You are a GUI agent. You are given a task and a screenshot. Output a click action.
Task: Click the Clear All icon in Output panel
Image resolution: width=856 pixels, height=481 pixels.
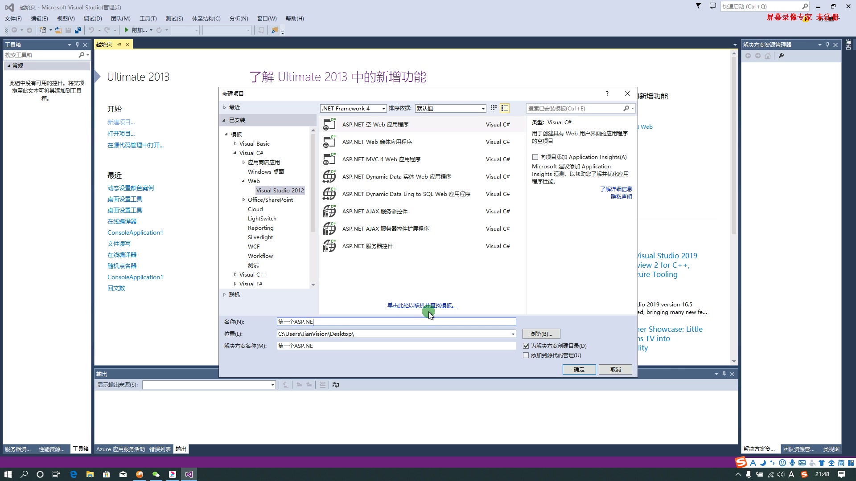(x=322, y=385)
